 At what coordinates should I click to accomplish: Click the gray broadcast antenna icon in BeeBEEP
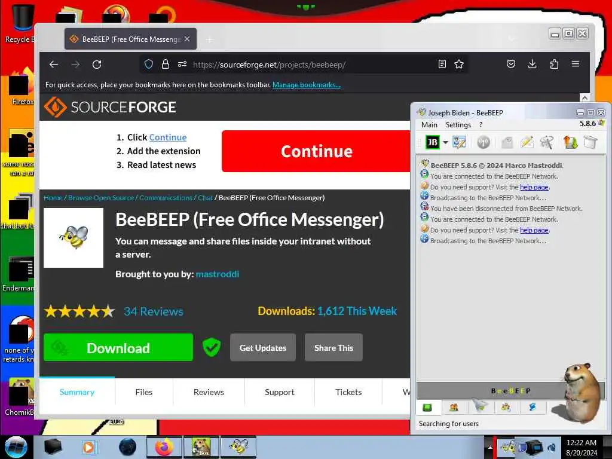tap(483, 142)
